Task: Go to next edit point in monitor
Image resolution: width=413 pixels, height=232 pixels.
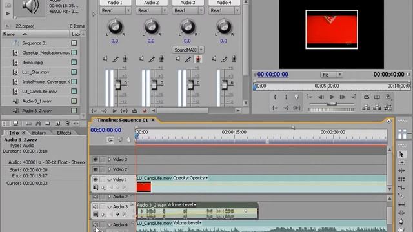Action: 354,97
